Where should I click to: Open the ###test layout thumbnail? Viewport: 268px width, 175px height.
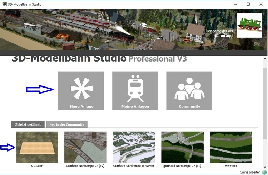tap(231, 147)
